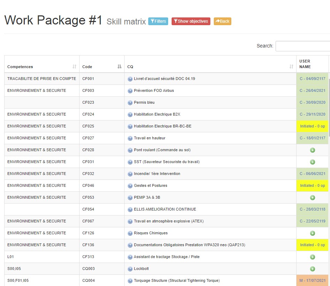This screenshot has height=286, width=330.
Task: Sort by CQ column header
Action: coord(210,67)
